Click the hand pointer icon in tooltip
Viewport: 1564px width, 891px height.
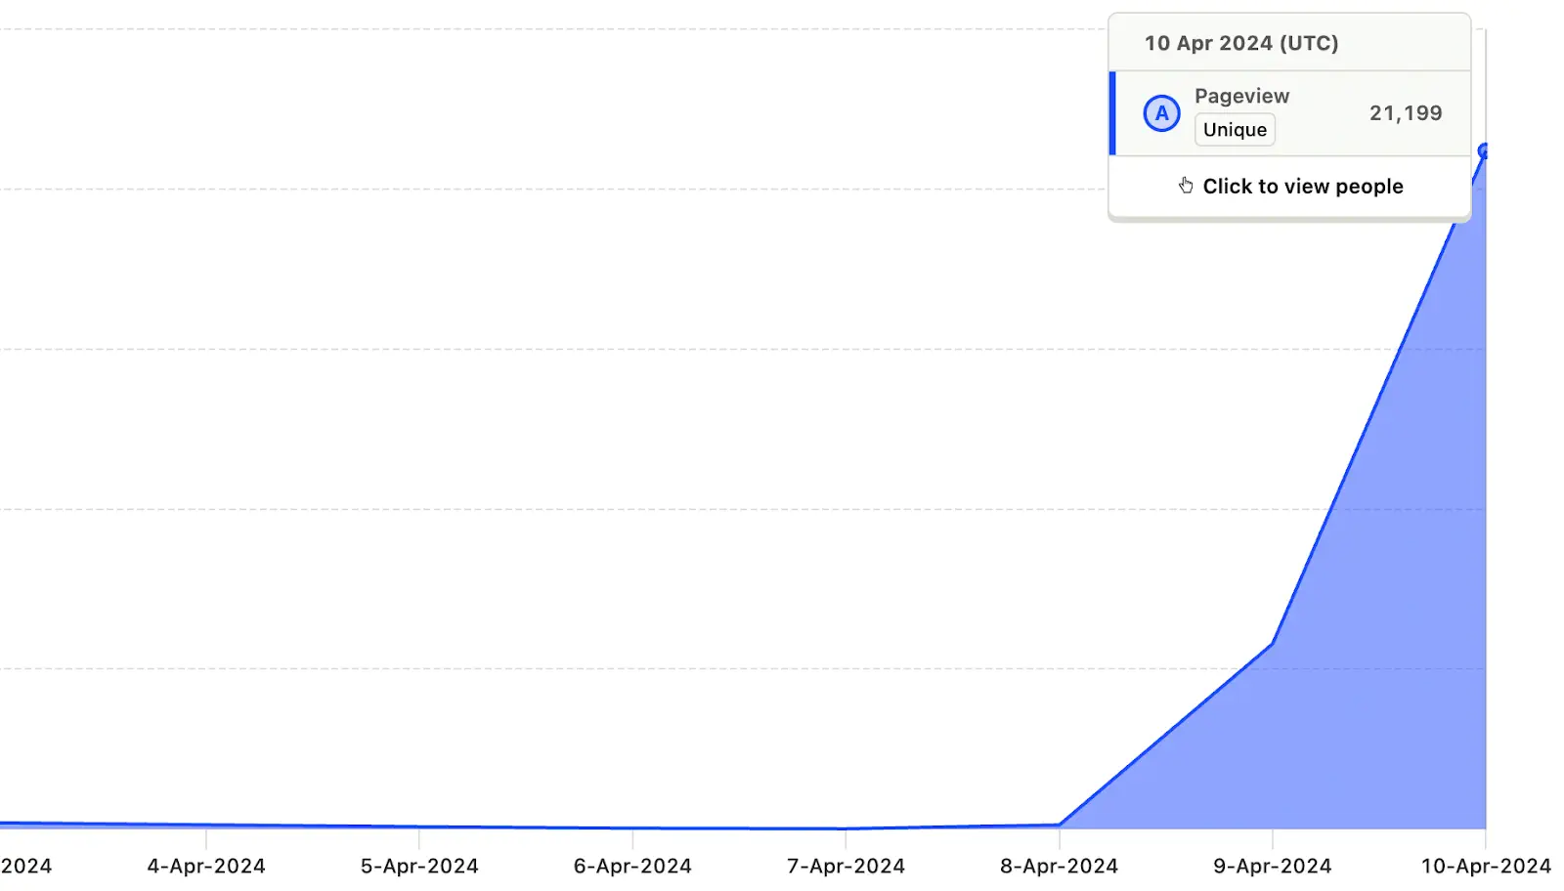point(1186,186)
